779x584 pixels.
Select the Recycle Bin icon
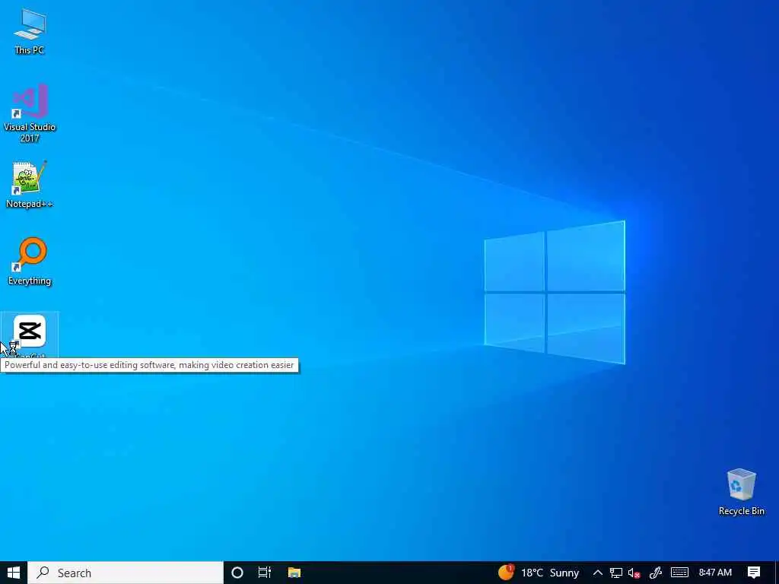[741, 492]
